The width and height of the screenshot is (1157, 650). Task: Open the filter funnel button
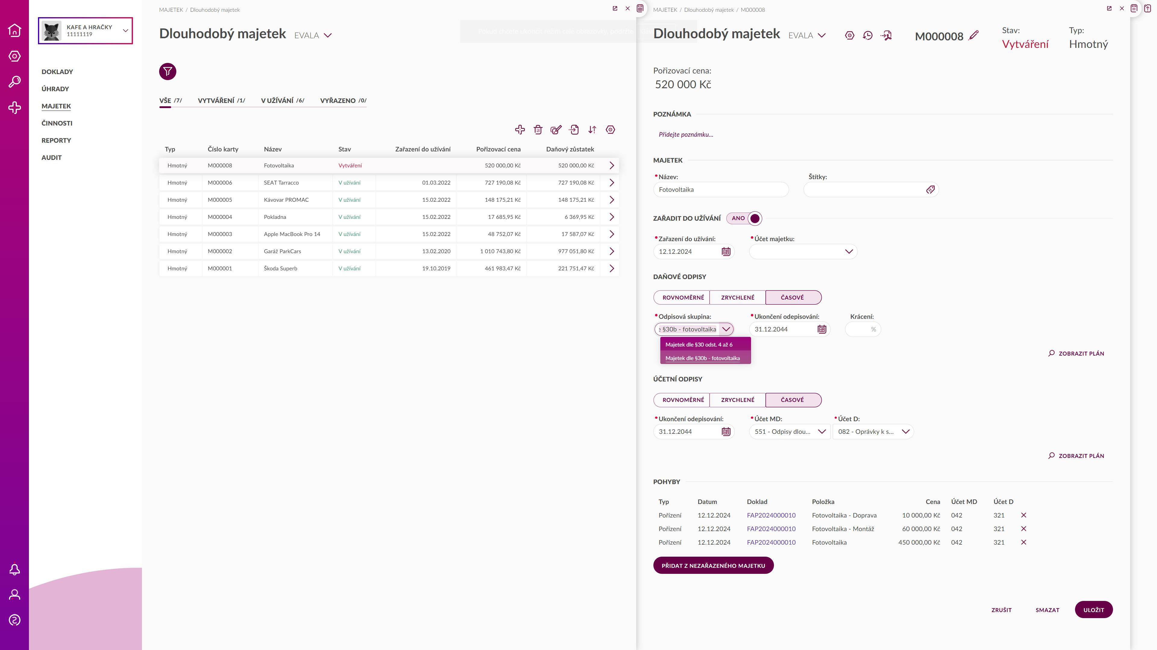pos(168,71)
